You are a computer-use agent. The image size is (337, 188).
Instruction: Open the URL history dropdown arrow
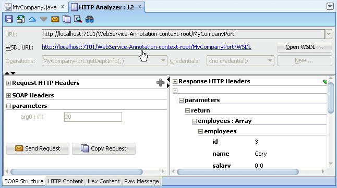tap(329, 34)
